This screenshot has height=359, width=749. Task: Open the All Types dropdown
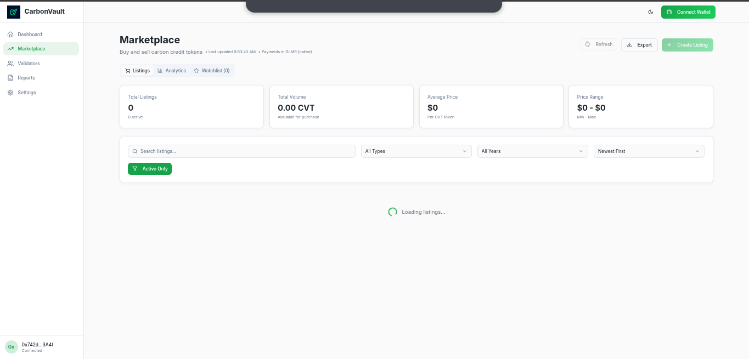point(416,151)
